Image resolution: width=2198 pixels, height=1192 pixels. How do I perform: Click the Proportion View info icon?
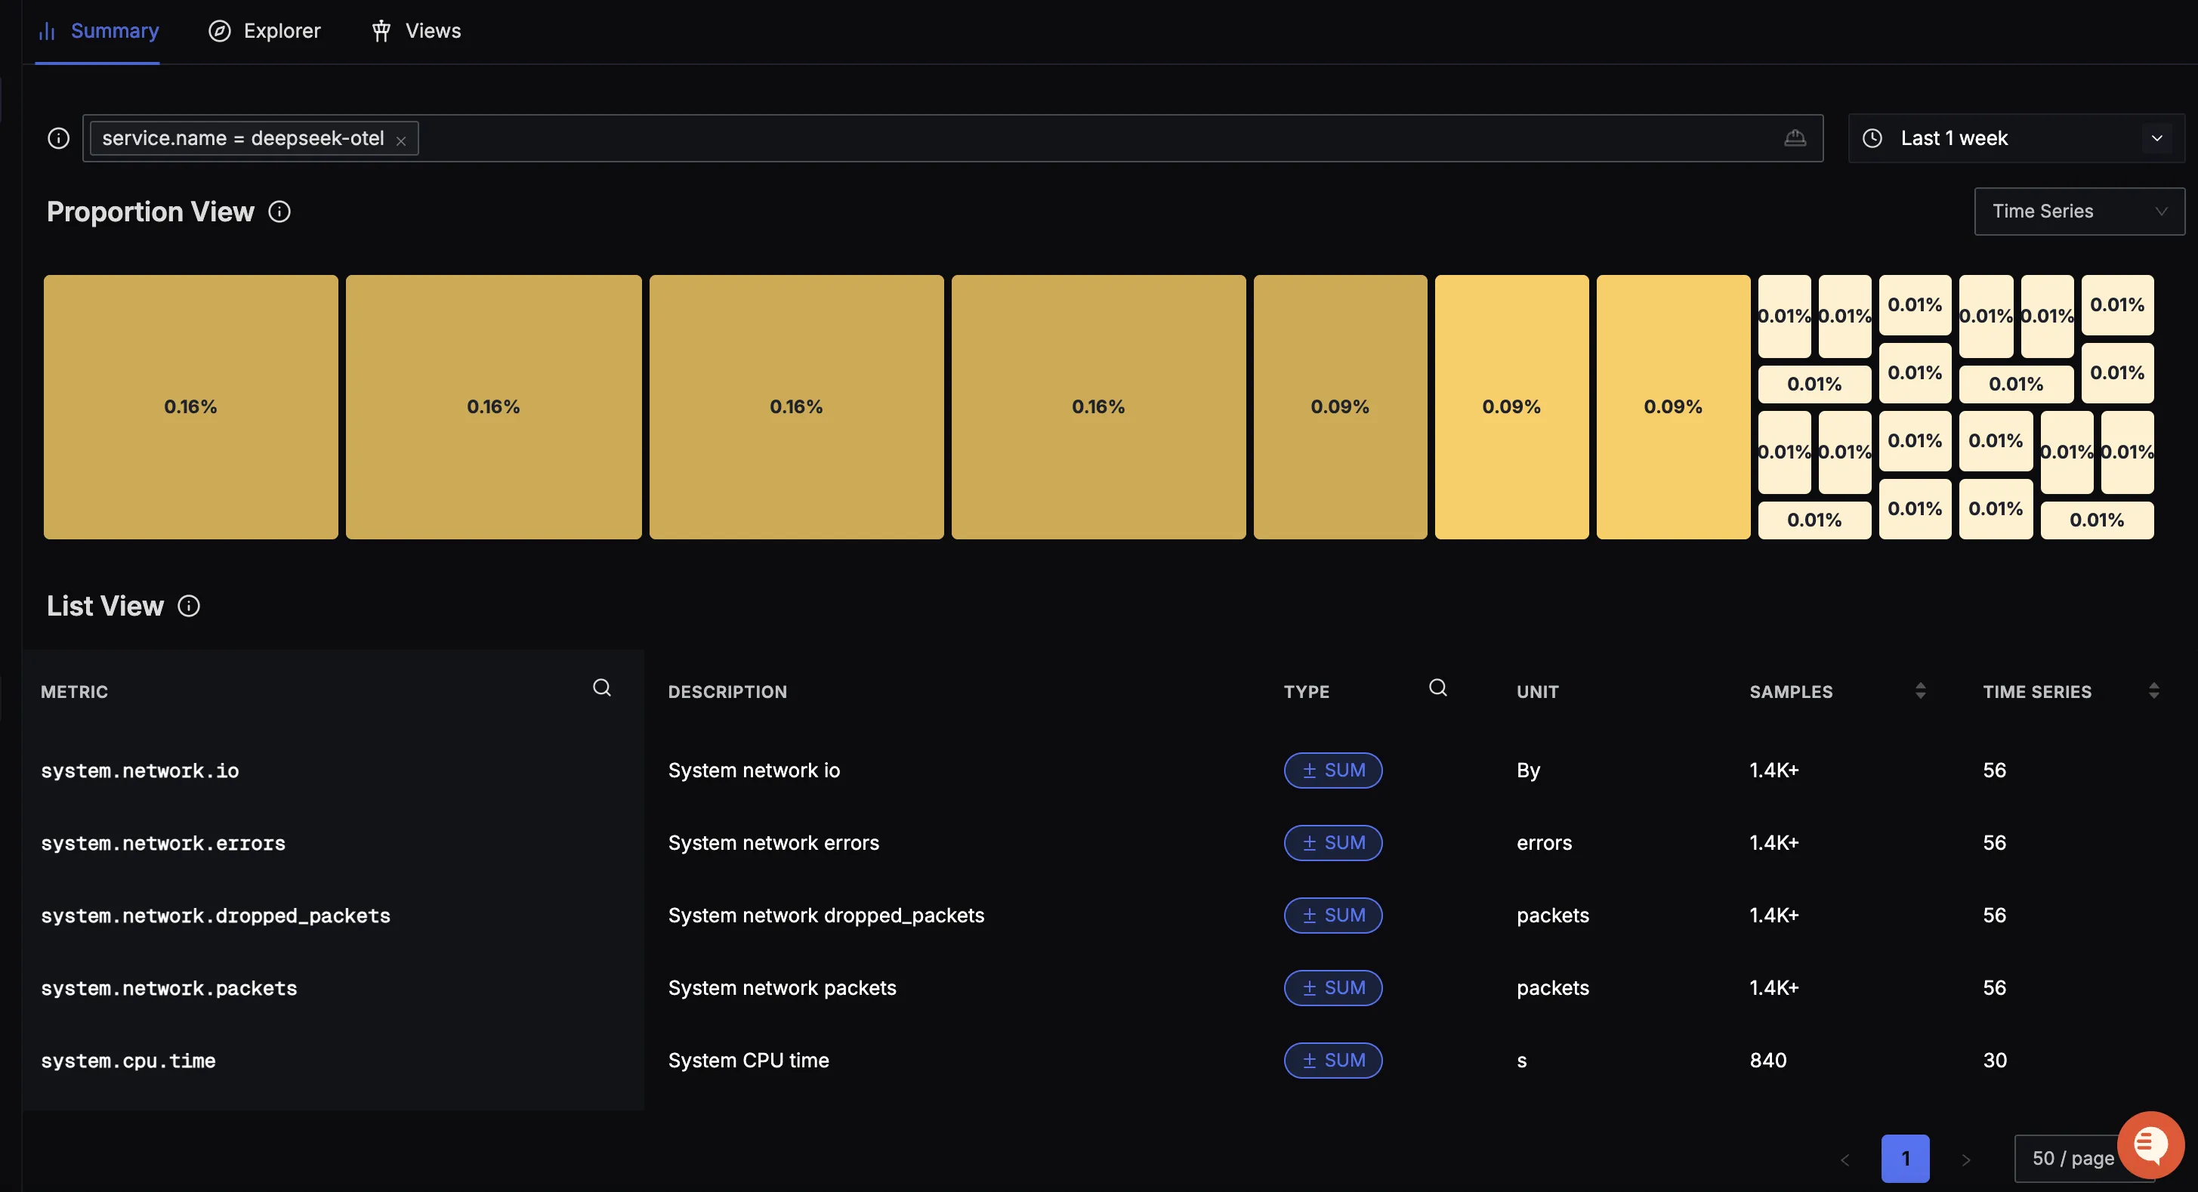(x=279, y=212)
